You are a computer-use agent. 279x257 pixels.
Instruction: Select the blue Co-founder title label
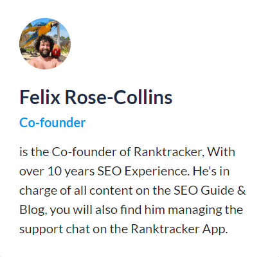pyautogui.click(x=53, y=123)
